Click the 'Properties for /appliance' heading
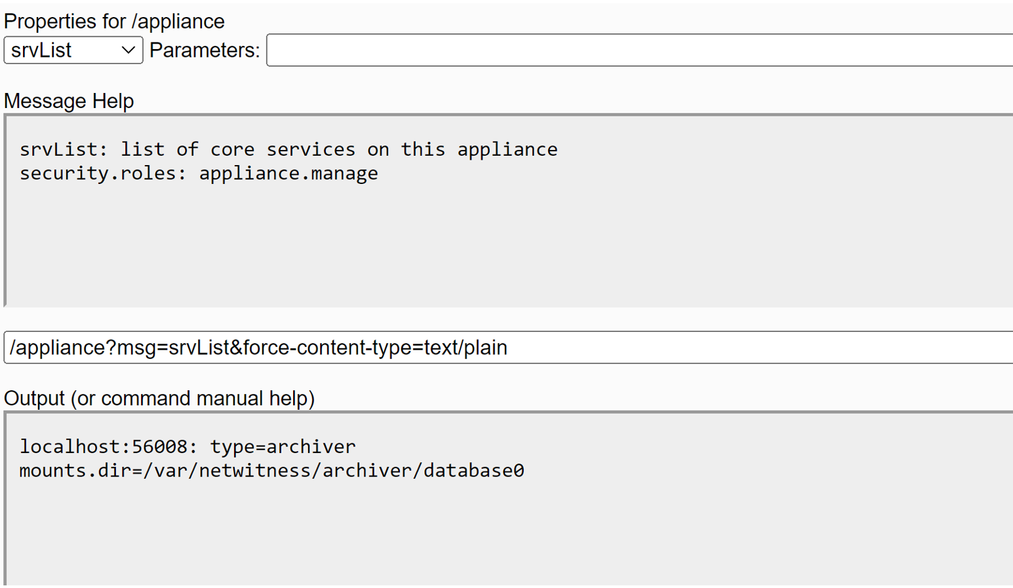This screenshot has height=588, width=1013. [114, 22]
